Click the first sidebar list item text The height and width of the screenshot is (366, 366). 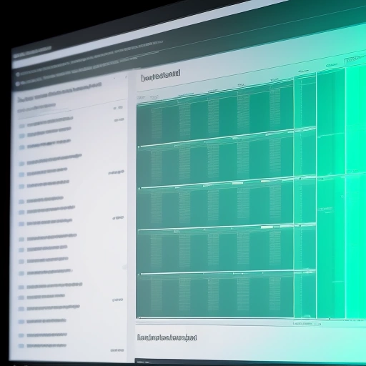point(50,122)
